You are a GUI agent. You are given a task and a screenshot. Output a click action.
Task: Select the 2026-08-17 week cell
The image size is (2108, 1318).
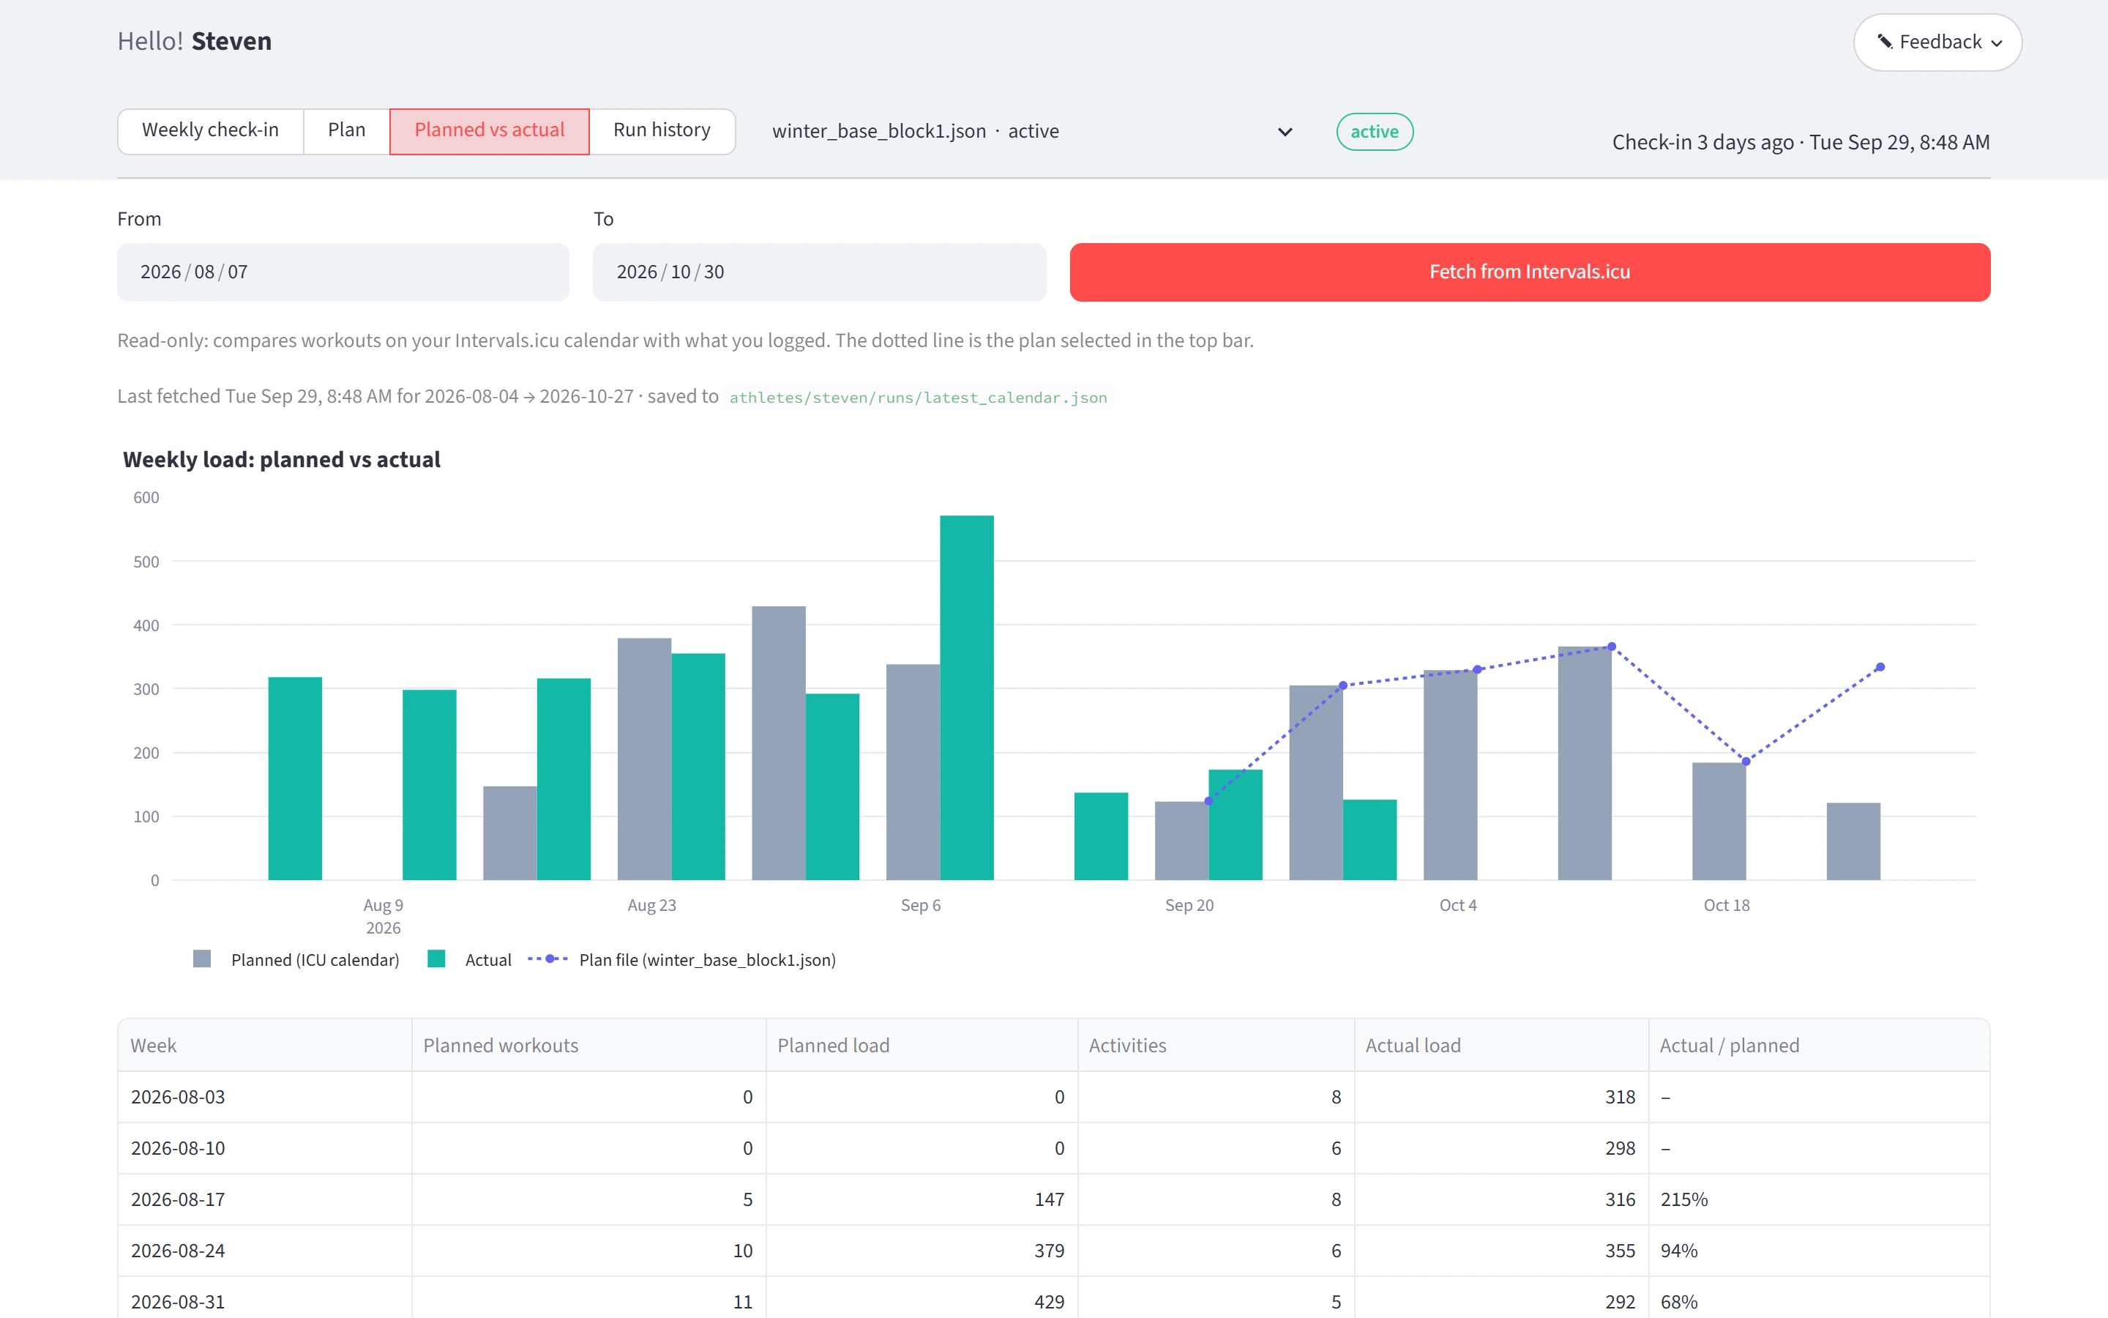point(265,1199)
